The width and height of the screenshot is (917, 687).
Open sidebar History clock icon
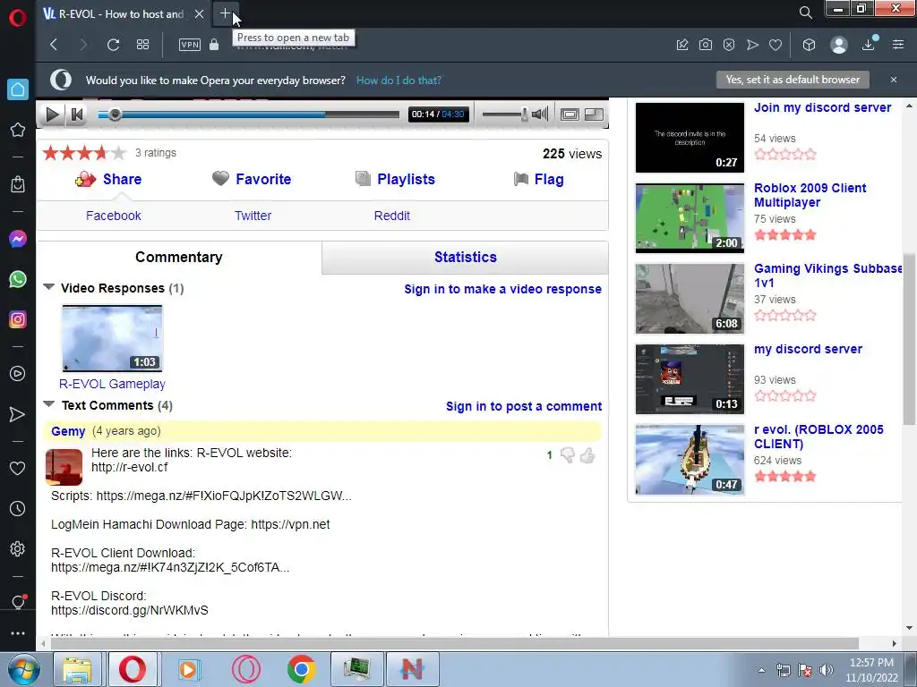tap(18, 508)
